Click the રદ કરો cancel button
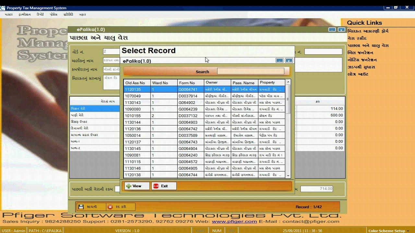 click(120, 207)
